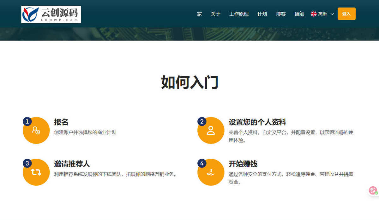Click the 设置您的个人资料 heading
Image resolution: width=379 pixels, height=220 pixels.
pyautogui.click(x=257, y=122)
